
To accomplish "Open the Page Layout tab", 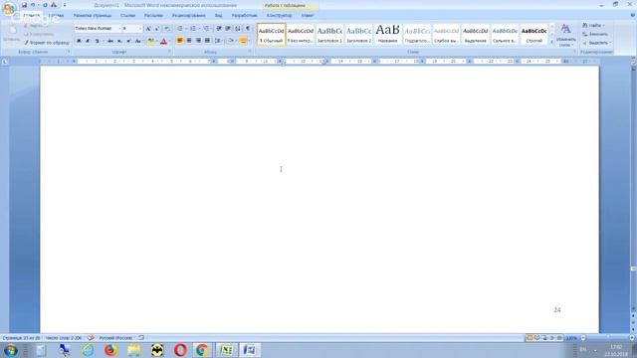I will click(x=93, y=16).
